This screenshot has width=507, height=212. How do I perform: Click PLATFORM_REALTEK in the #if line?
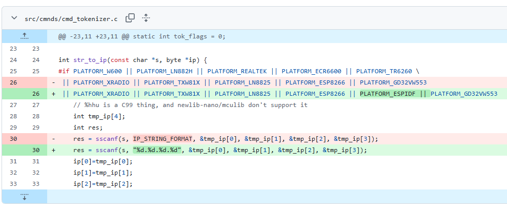tap(237, 71)
